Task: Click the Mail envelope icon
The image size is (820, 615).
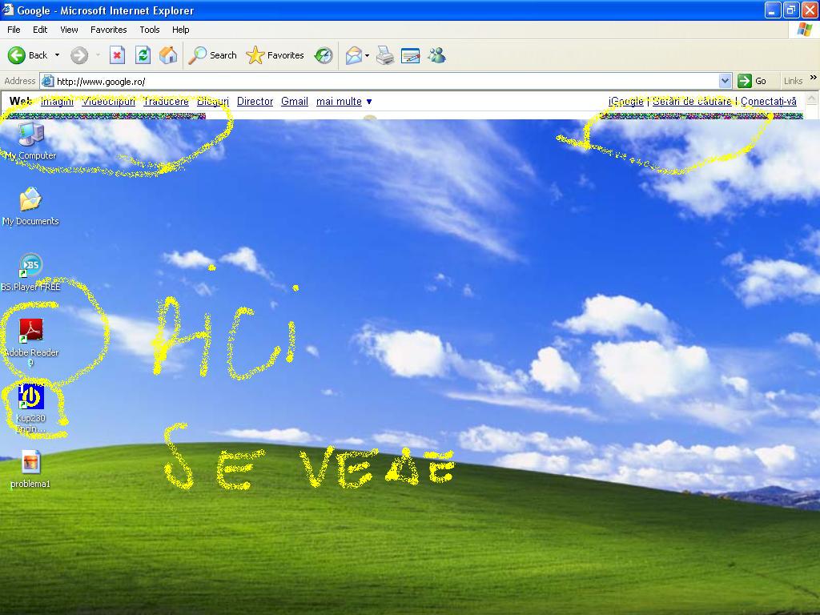Action: click(354, 55)
